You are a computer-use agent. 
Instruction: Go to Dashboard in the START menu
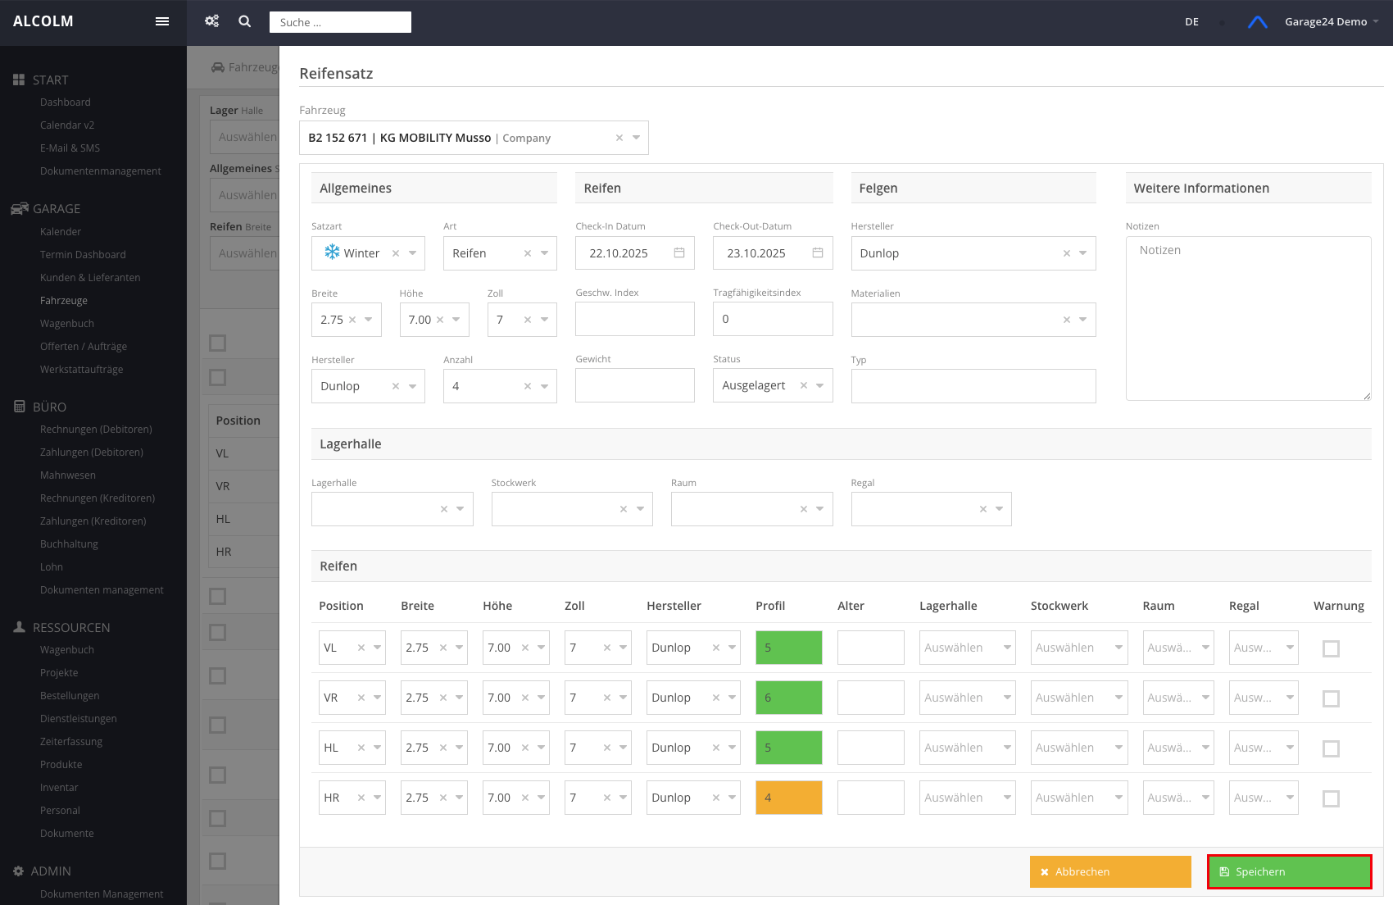66,102
